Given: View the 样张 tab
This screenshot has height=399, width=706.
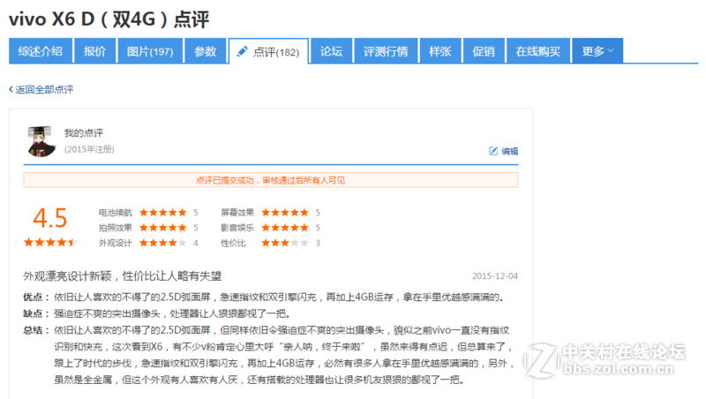Looking at the screenshot, I should click(x=440, y=51).
